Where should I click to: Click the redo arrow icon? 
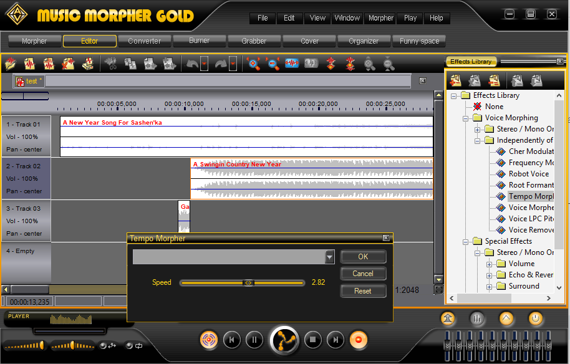pyautogui.click(x=221, y=64)
